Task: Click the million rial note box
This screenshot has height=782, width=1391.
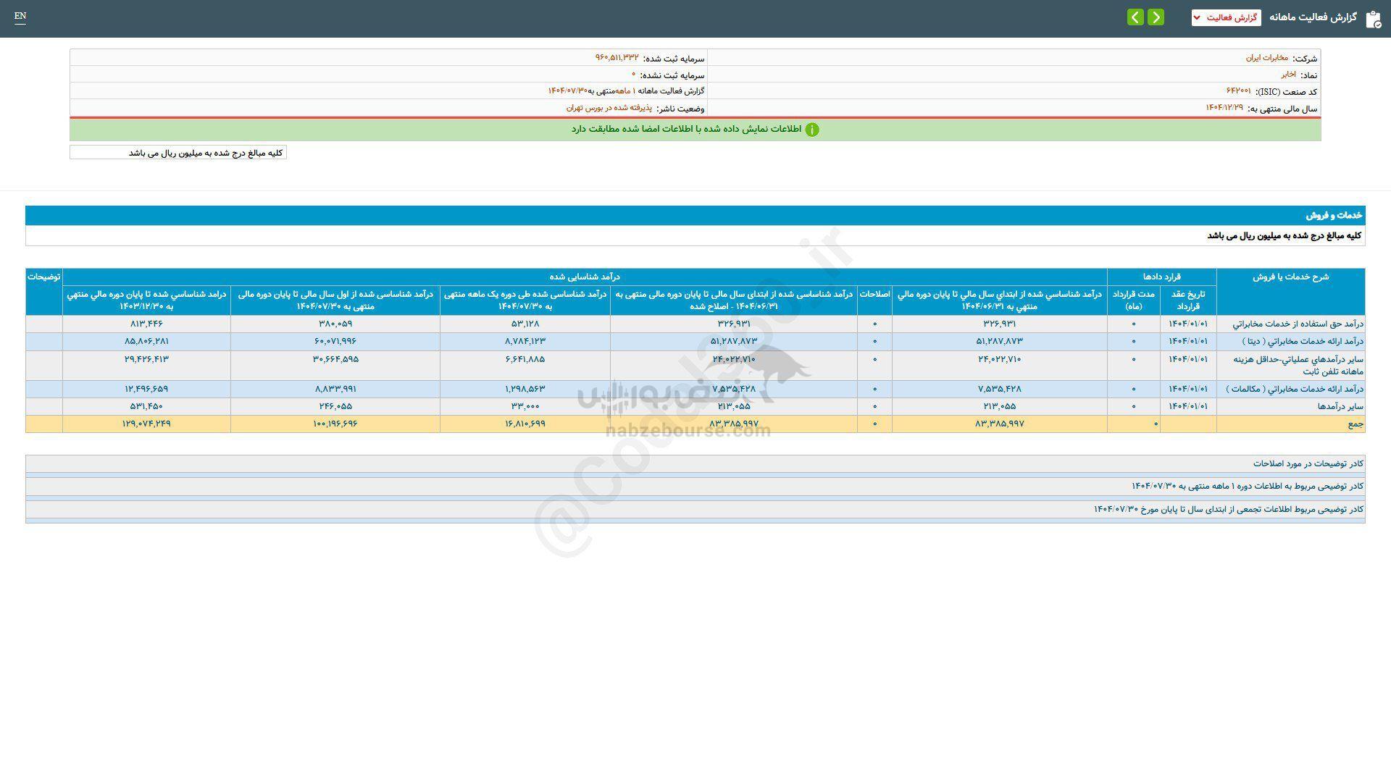Action: click(178, 153)
